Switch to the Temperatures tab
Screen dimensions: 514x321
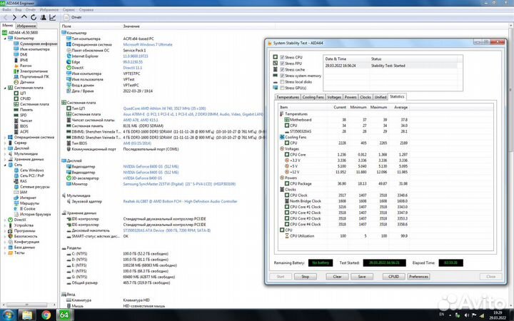(x=288, y=97)
